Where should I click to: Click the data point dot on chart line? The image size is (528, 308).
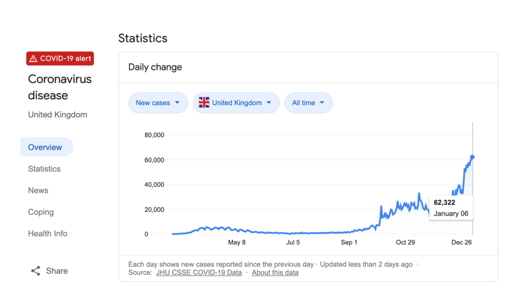[472, 157]
